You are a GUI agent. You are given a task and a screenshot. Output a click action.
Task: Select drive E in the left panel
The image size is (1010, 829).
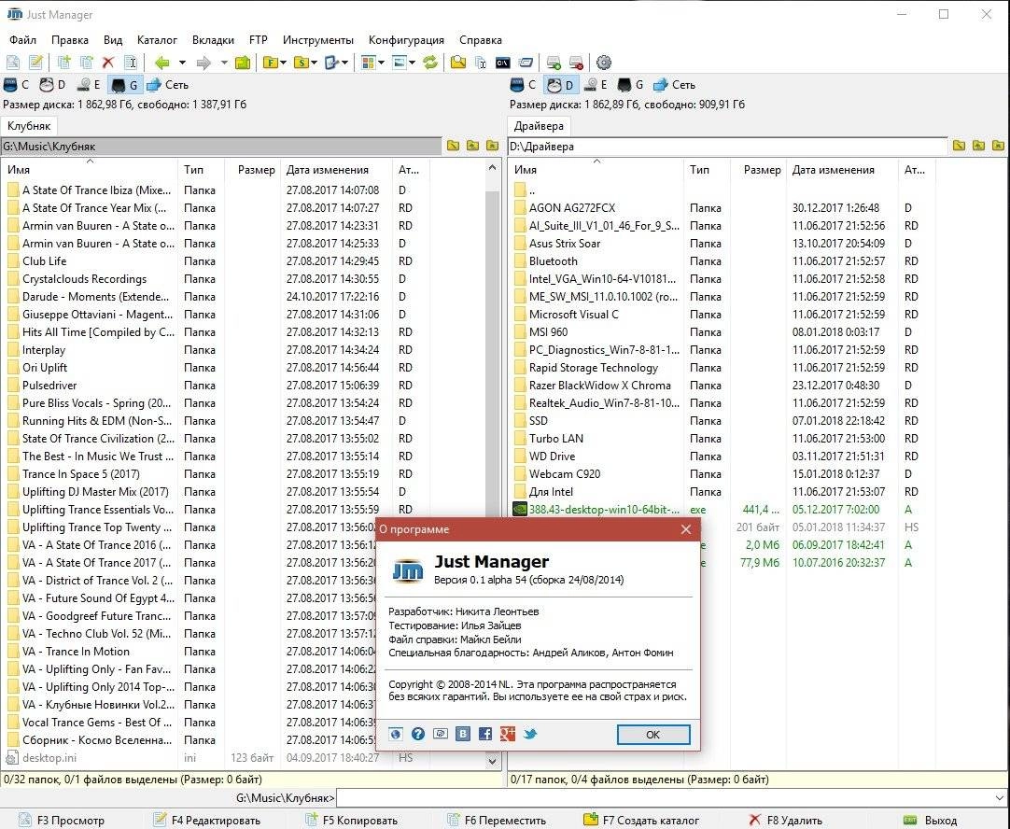coord(89,84)
